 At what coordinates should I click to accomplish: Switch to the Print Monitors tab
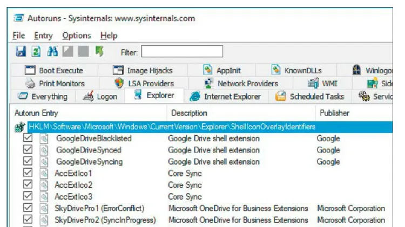coord(55,84)
